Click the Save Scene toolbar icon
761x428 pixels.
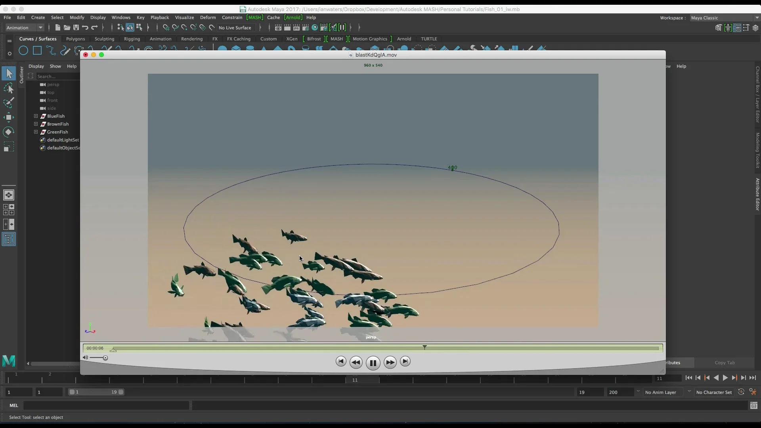76,27
